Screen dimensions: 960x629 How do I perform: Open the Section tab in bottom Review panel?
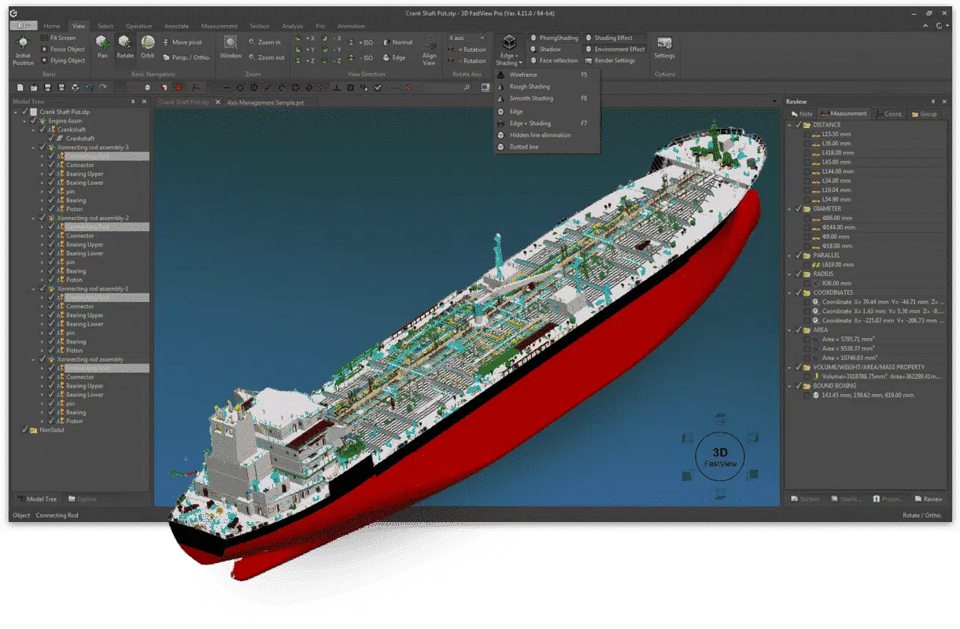[805, 499]
